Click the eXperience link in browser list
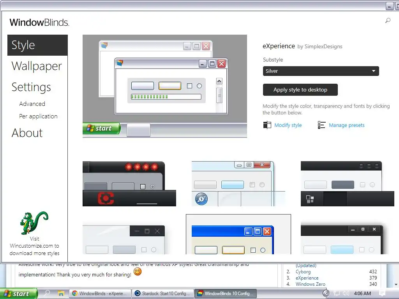The image size is (399, 299). click(x=307, y=278)
